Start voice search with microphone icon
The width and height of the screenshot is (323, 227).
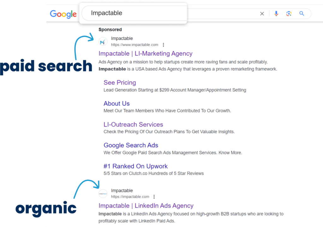point(276,14)
